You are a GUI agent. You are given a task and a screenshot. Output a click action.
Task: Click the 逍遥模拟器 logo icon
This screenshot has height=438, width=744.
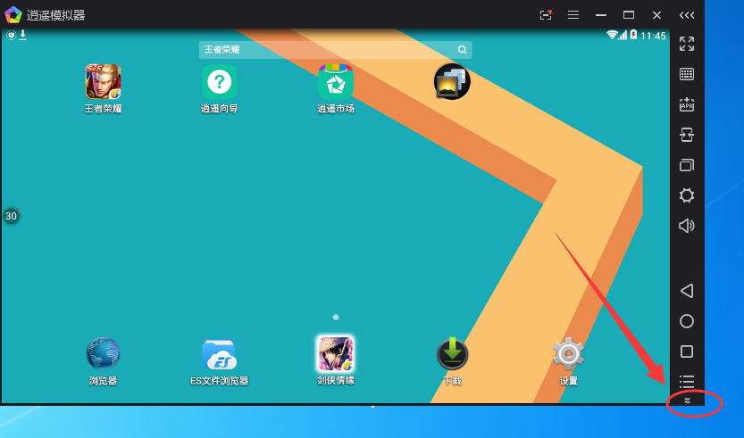point(13,15)
